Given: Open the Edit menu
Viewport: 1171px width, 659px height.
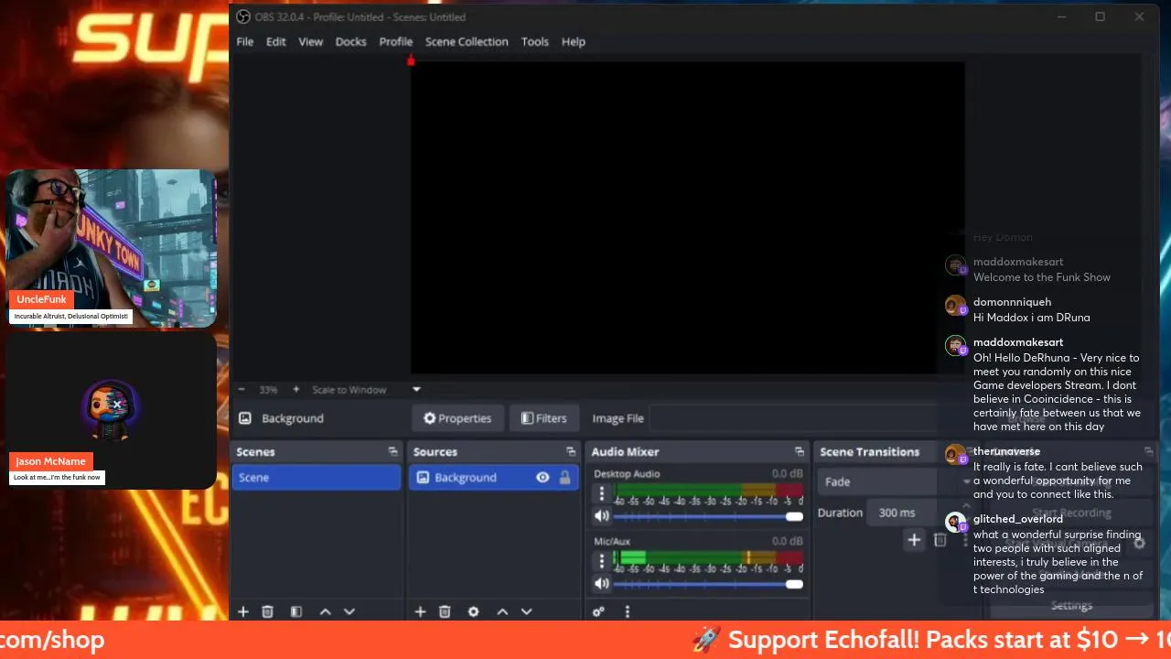Looking at the screenshot, I should [x=276, y=41].
